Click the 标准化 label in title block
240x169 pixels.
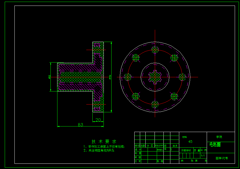160,150
